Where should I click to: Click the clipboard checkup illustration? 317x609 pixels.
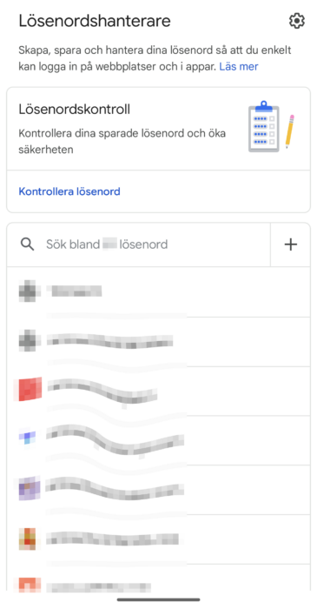point(271,126)
